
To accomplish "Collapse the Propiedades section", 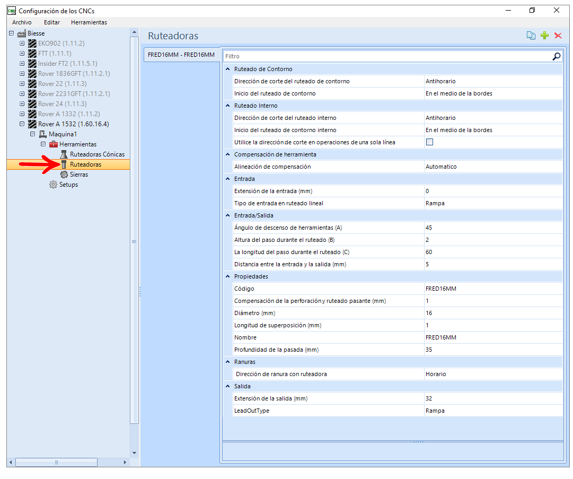I will click(228, 276).
